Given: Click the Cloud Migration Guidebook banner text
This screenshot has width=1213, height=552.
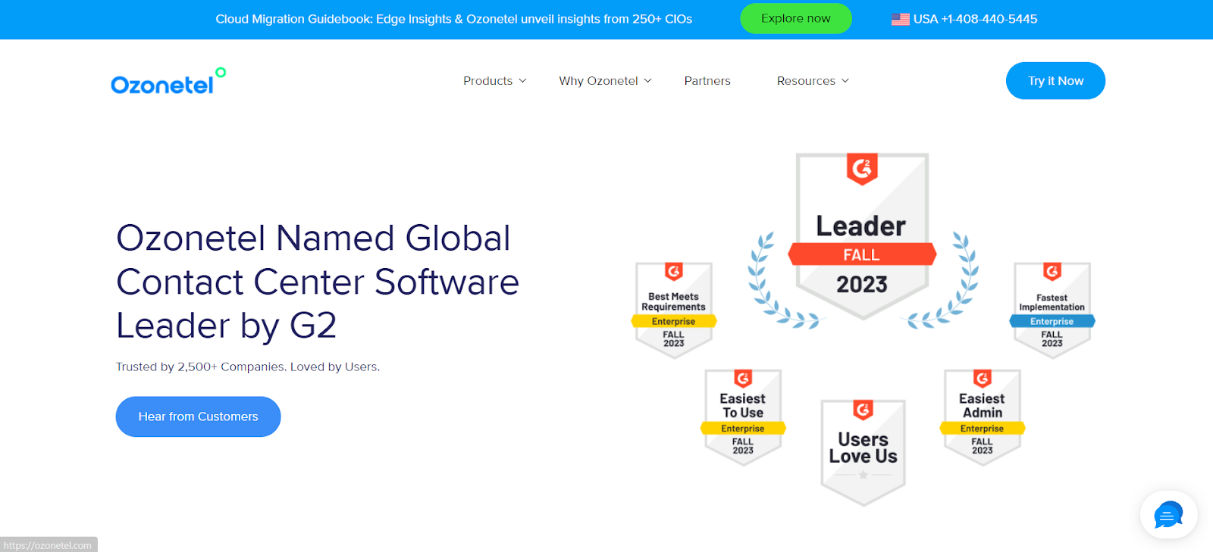Looking at the screenshot, I should [x=453, y=19].
